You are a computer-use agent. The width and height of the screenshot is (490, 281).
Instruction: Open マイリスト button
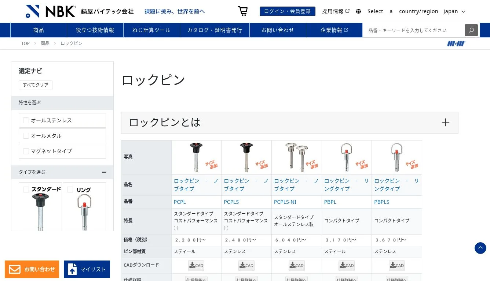click(x=87, y=269)
